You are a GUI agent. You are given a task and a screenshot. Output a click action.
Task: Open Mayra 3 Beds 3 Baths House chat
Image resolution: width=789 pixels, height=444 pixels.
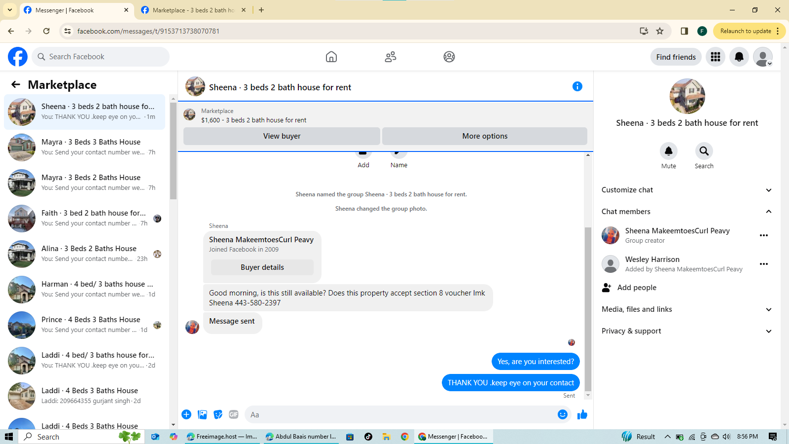[84, 148]
